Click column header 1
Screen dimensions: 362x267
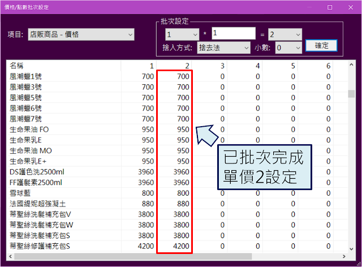139,66
